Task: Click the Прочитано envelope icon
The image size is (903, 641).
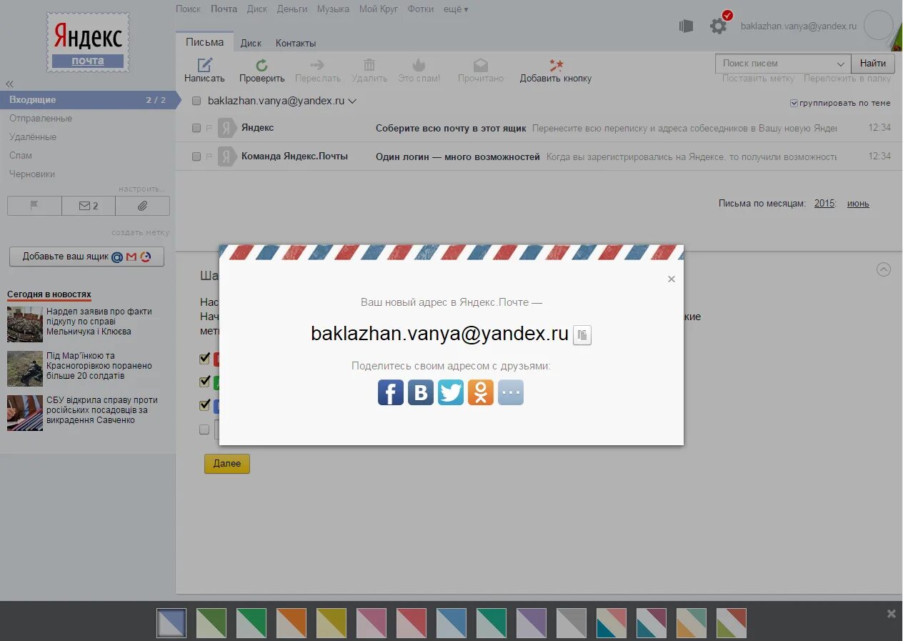Action: coord(481,65)
